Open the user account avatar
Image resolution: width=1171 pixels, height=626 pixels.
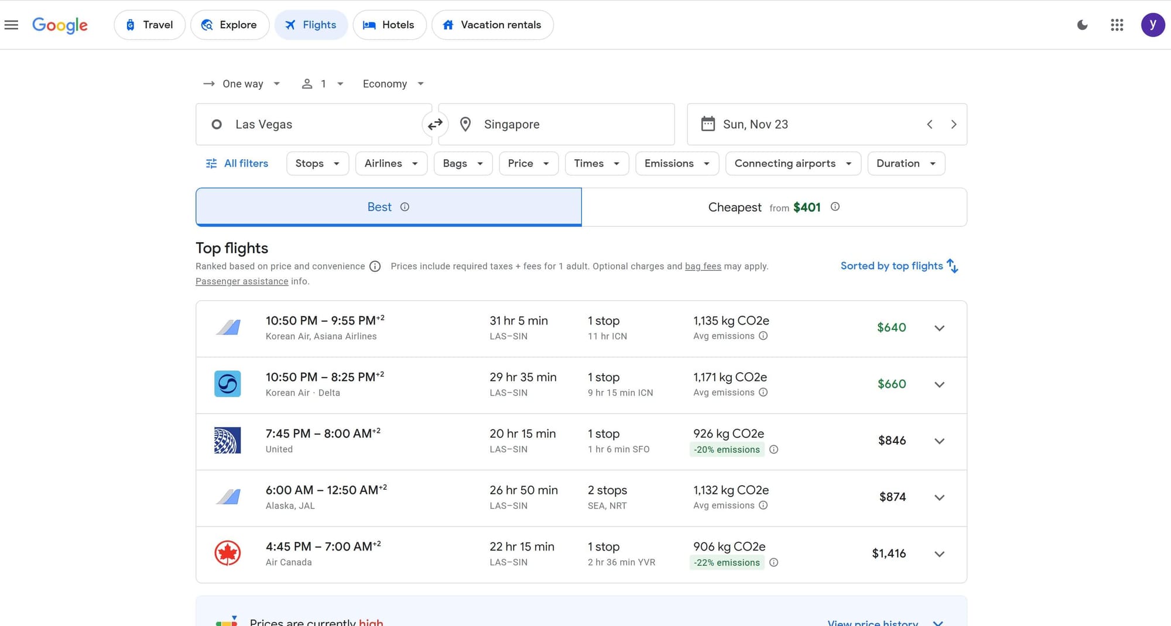click(x=1152, y=25)
